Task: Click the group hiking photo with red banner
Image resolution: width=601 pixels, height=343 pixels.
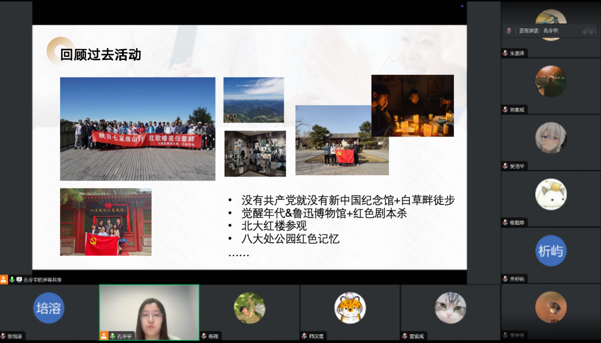Action: pyautogui.click(x=138, y=129)
